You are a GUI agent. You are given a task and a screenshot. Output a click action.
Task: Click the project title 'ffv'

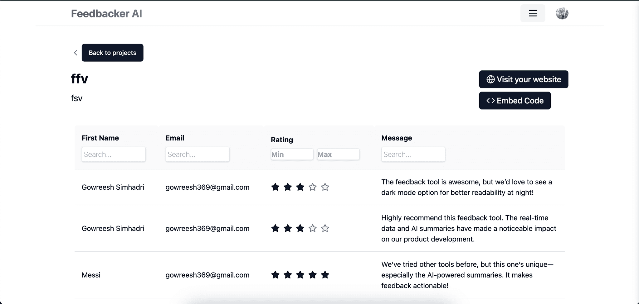(80, 79)
